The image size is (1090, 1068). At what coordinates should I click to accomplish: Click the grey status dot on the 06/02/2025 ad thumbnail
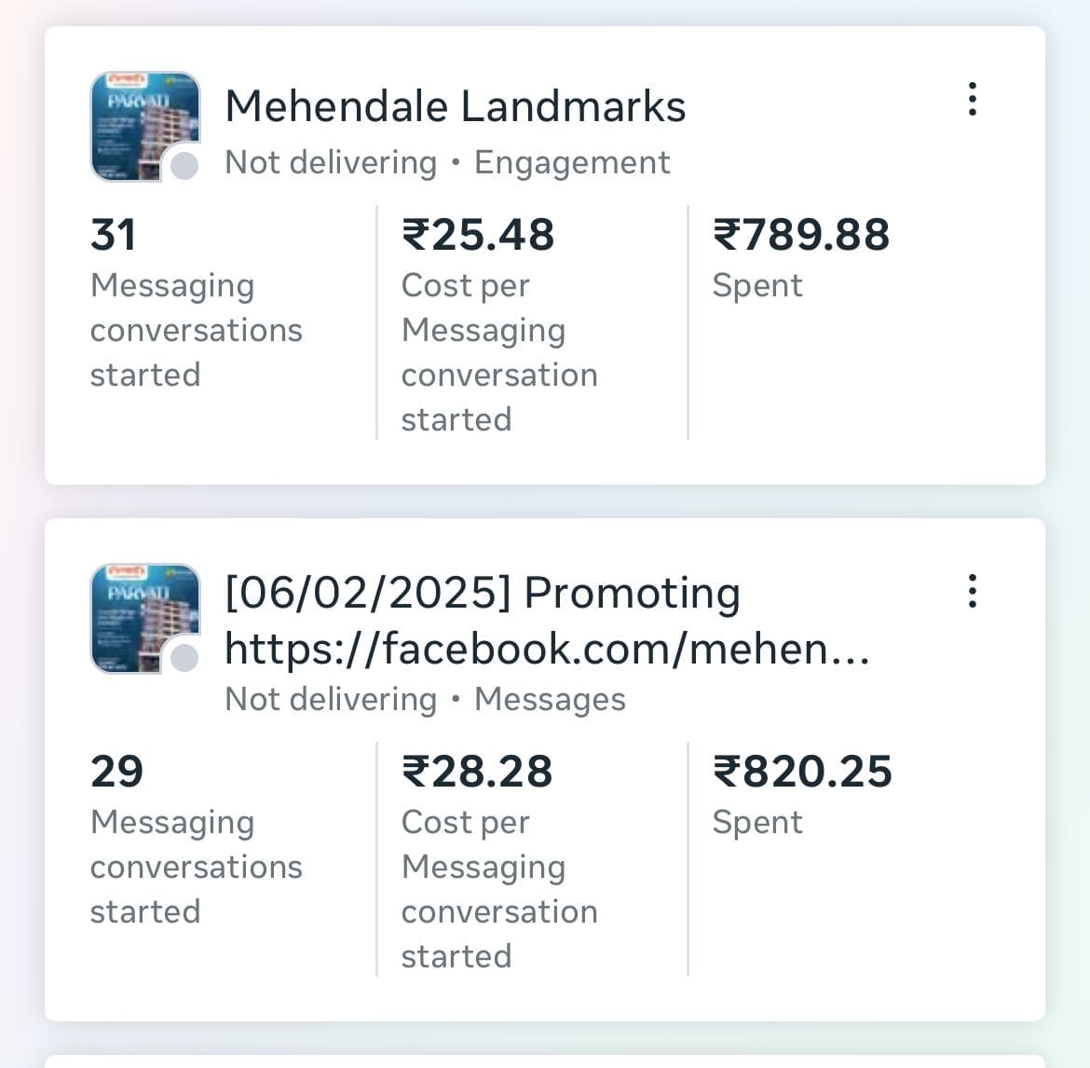click(x=184, y=658)
